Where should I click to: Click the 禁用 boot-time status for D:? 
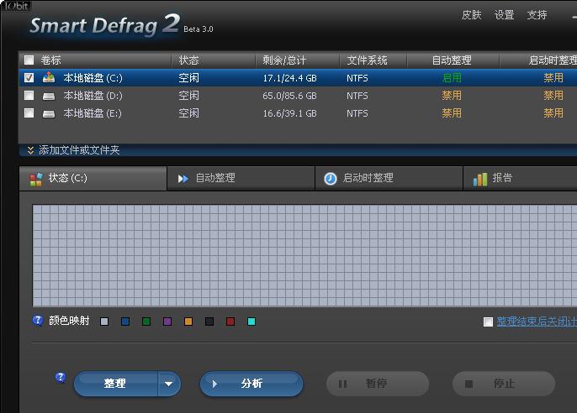pos(553,96)
